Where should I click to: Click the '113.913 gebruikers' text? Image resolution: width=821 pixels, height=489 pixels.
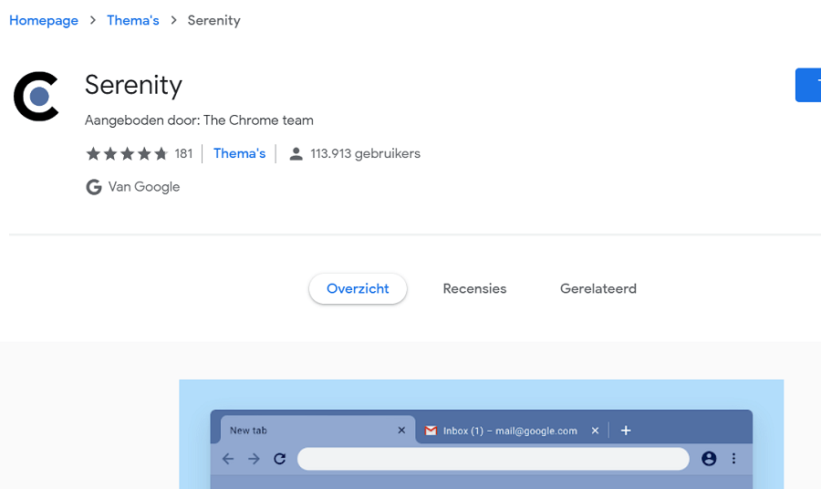click(x=365, y=154)
